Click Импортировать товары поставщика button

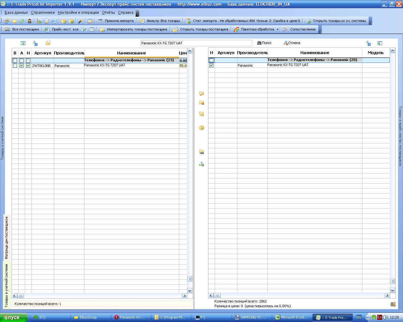[133, 30]
